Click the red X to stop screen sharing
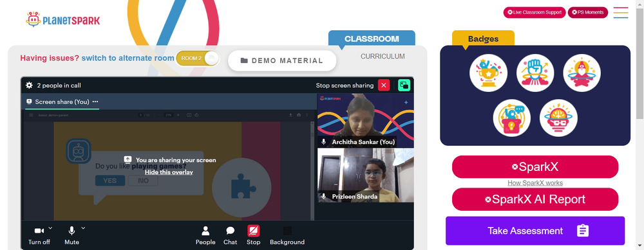644x250 pixels. tap(384, 85)
